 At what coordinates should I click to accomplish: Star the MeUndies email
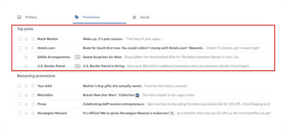26,95
